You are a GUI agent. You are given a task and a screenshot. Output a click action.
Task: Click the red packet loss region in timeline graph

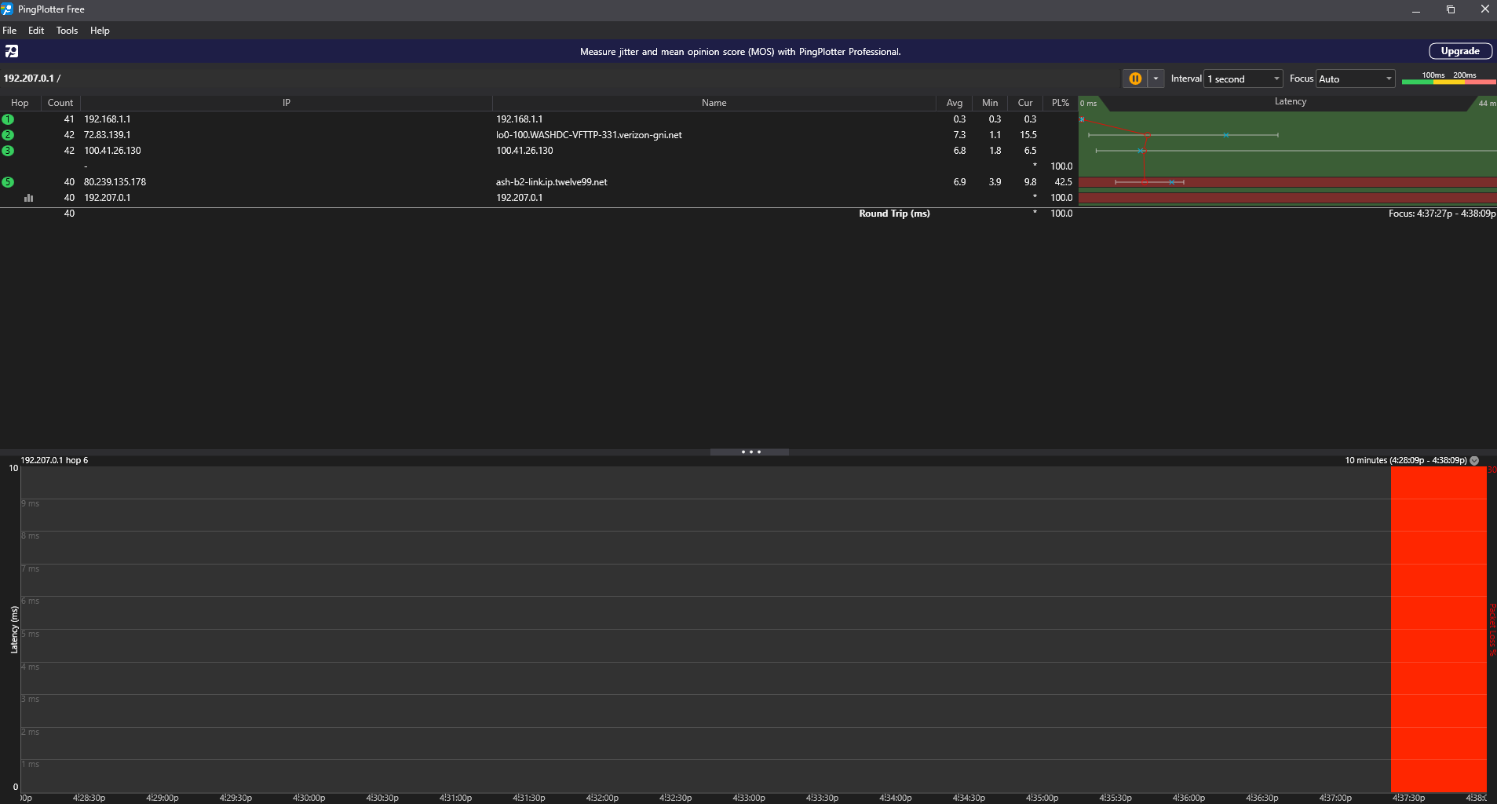pos(1438,629)
